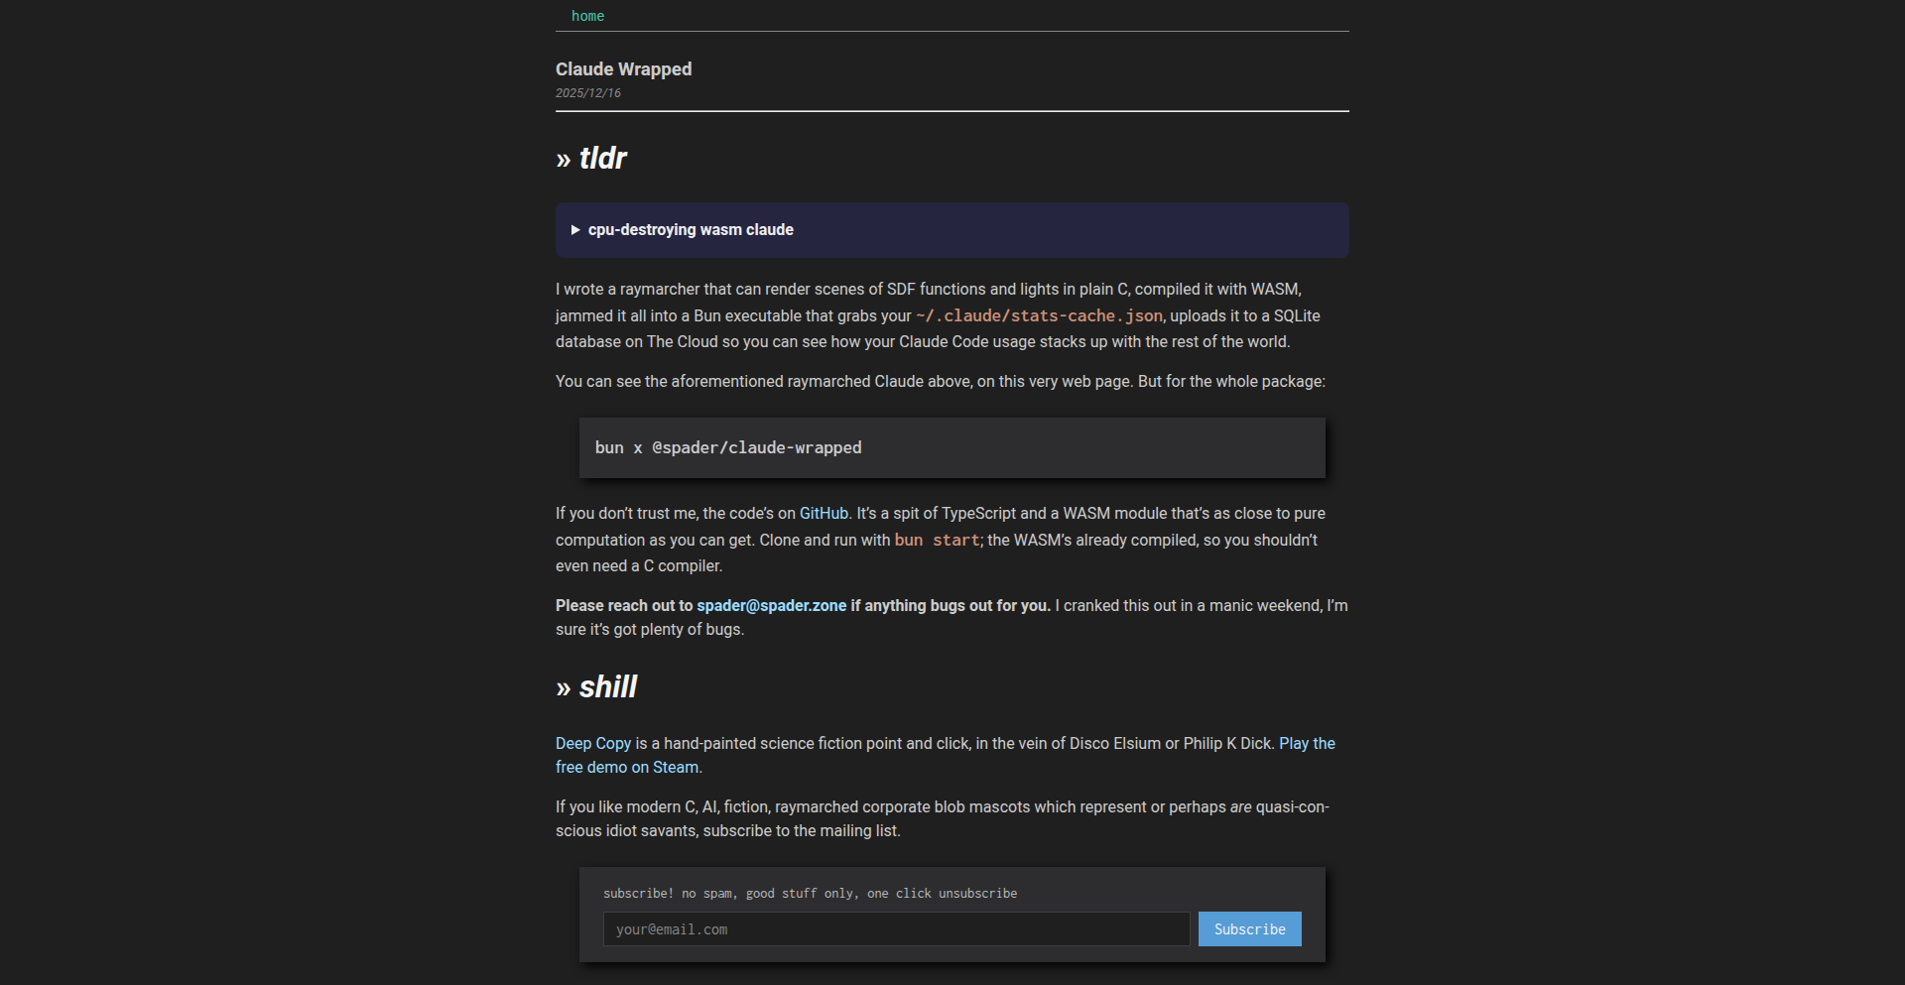The width and height of the screenshot is (1905, 985).
Task: Focus the your@email.com input field
Action: 896,929
